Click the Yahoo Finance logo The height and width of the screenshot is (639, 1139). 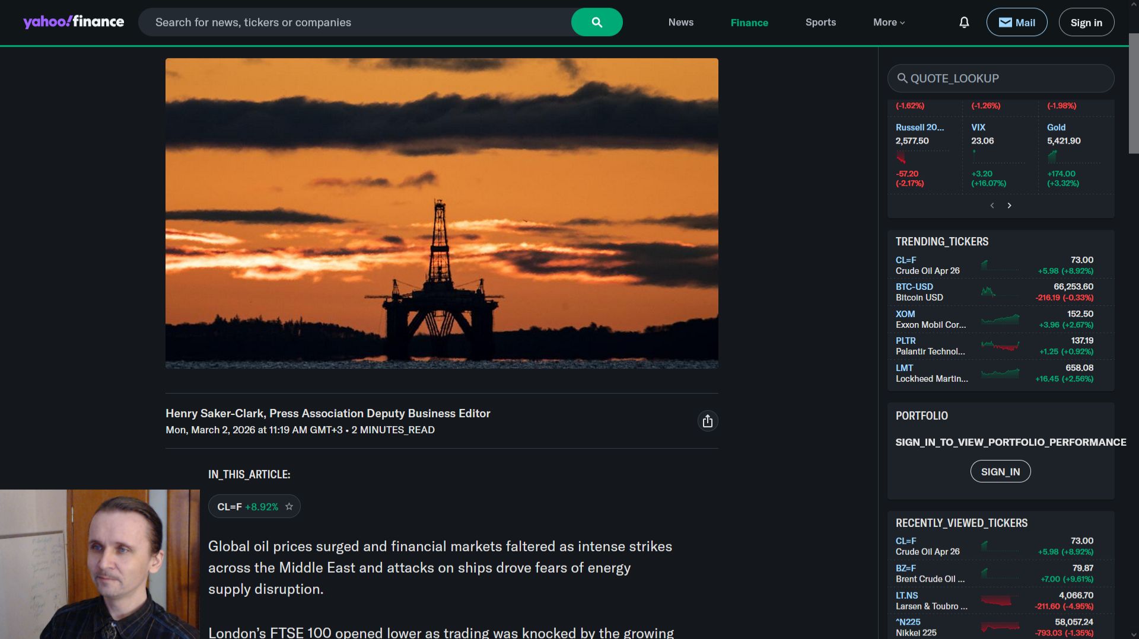pyautogui.click(x=72, y=21)
